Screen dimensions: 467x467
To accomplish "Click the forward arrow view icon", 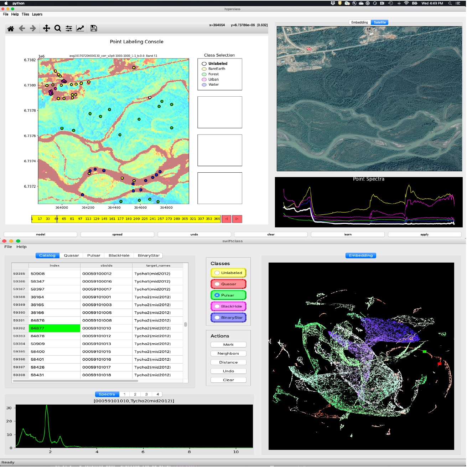I will (x=33, y=29).
